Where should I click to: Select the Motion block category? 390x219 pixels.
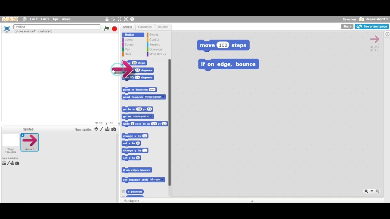[x=133, y=35]
